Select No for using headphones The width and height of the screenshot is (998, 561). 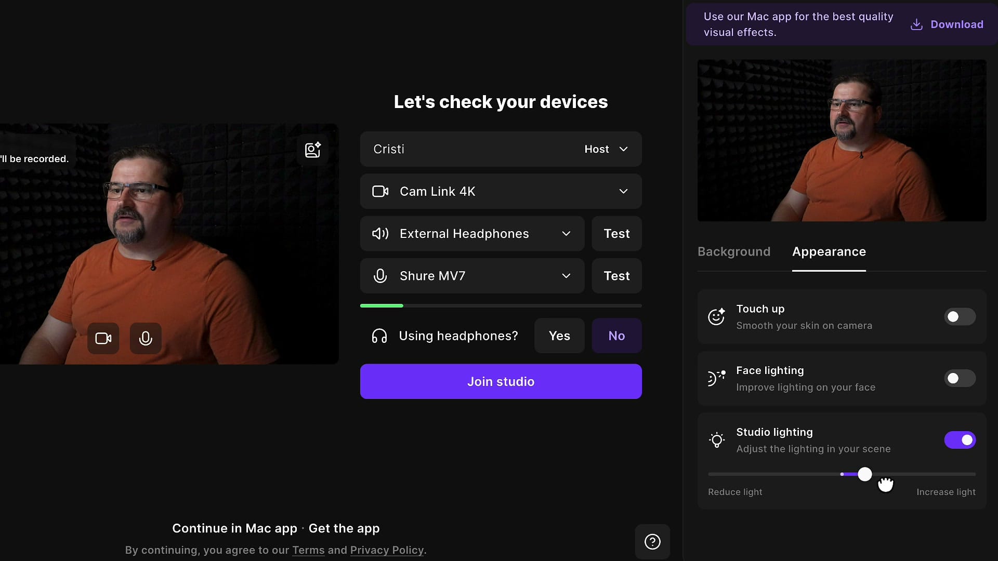tap(616, 336)
